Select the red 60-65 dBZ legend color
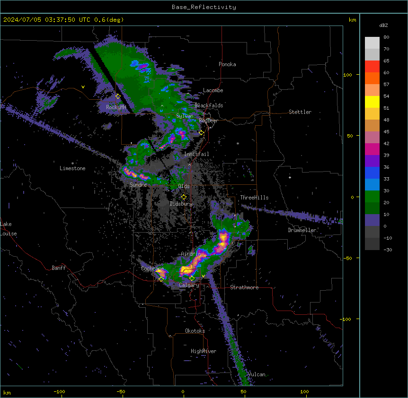 (372, 66)
